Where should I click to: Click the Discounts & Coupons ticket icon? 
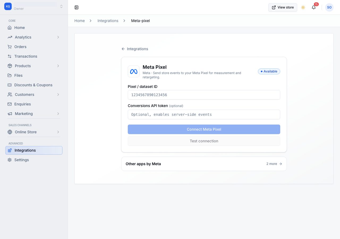[10, 85]
